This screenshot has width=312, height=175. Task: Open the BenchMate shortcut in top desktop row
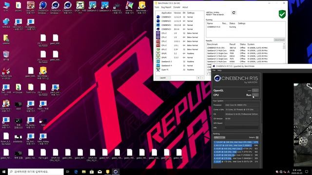point(142,8)
